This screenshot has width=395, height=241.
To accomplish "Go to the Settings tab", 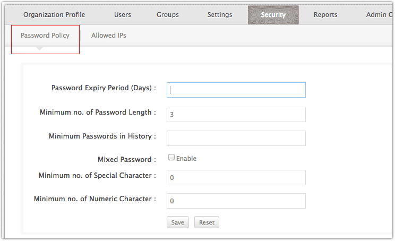I will click(x=220, y=15).
